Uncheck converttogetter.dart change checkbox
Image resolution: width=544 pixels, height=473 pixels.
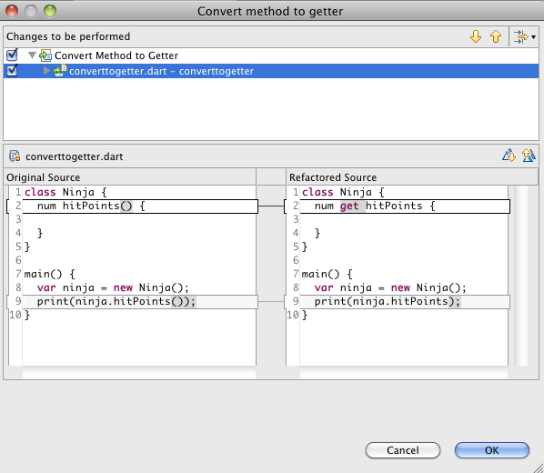tap(12, 70)
